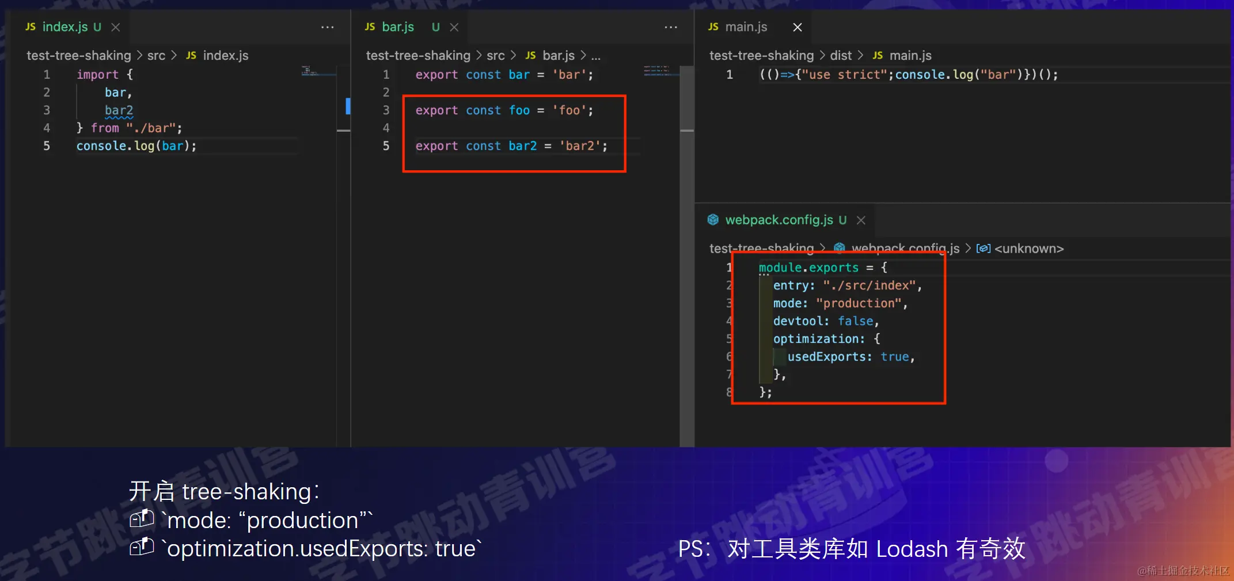Switch to the main.js editor tab
This screenshot has width=1234, height=581.
[746, 27]
